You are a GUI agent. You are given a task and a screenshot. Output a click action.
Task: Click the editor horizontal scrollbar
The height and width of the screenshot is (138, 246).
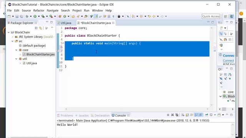coord(136,109)
